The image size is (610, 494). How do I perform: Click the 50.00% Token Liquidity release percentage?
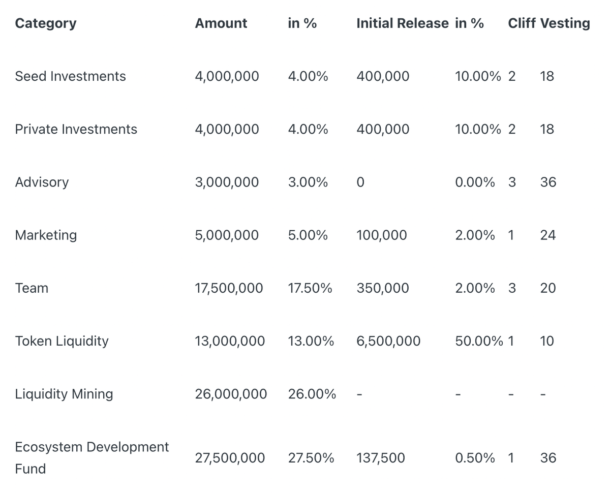479,341
